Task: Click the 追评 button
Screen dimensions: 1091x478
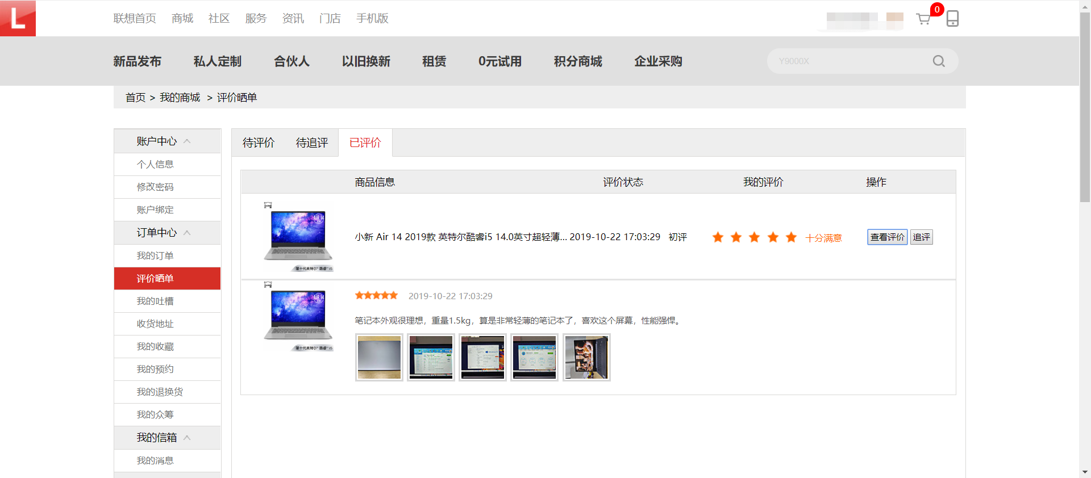Action: 922,237
